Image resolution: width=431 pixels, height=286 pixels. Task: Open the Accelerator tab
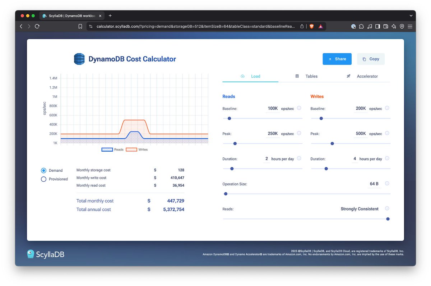367,76
